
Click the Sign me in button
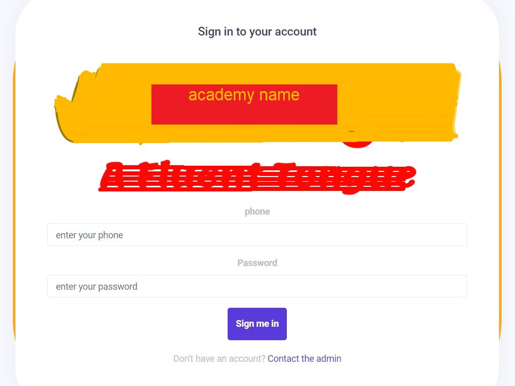pyautogui.click(x=257, y=324)
